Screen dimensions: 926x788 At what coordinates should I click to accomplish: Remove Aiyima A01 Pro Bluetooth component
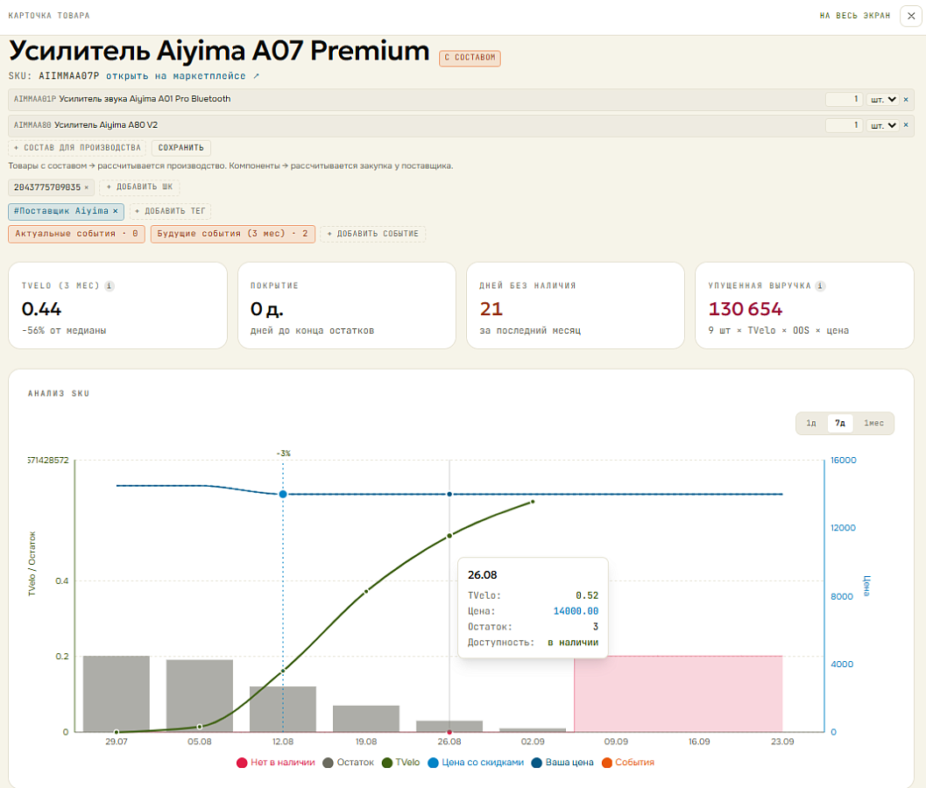point(906,99)
